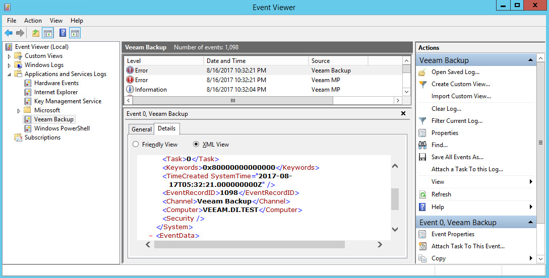This screenshot has height=278, width=549.
Task: Click the Save All Events As disk icon
Action: pos(422,157)
